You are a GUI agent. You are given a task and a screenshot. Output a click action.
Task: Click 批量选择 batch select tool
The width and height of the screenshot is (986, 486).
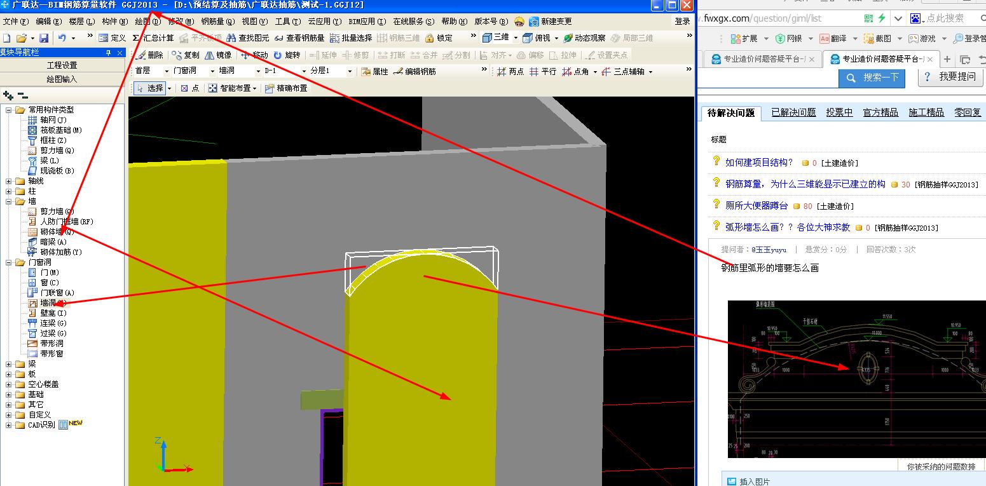[x=351, y=38]
